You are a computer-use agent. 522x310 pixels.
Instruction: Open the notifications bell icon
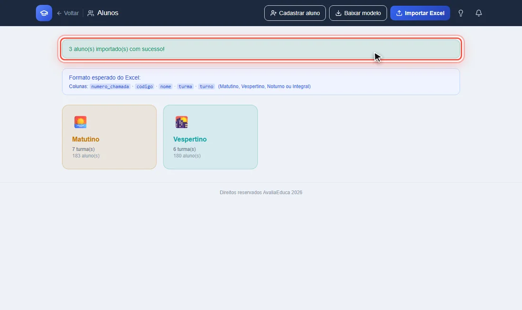[x=478, y=13]
